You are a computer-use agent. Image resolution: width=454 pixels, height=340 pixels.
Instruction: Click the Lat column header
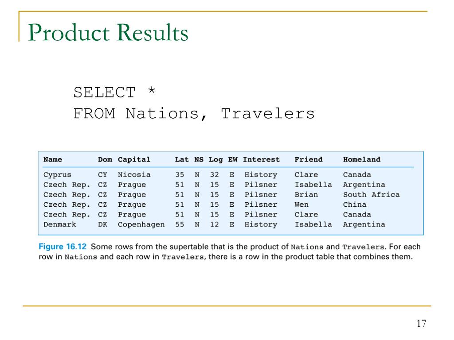point(181,159)
